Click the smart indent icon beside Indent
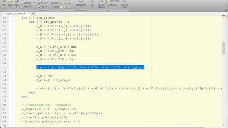Image resolution: width=228 pixels, height=128 pixels. coord(61,7)
